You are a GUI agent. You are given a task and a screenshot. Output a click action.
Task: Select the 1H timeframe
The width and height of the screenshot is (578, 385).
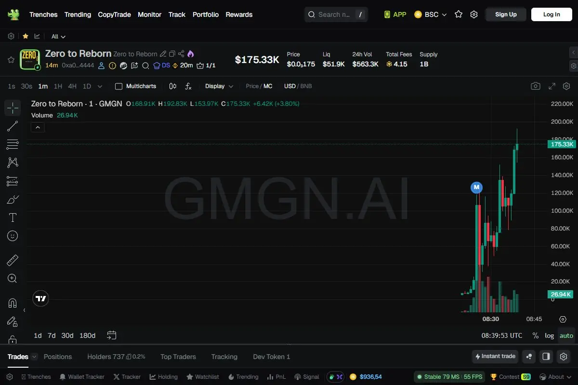click(x=58, y=86)
